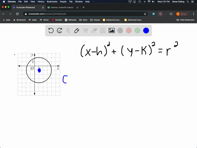Click the Steve Oleksy user name

(x=178, y=2)
